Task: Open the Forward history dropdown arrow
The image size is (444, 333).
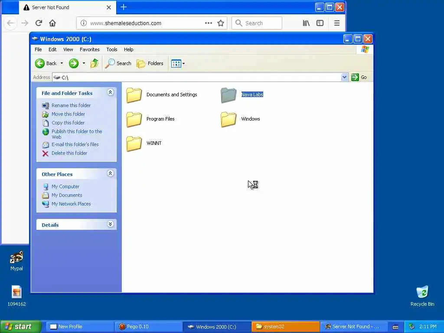Action: pos(84,63)
